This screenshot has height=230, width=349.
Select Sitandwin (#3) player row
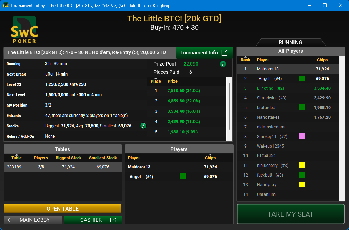288,98
